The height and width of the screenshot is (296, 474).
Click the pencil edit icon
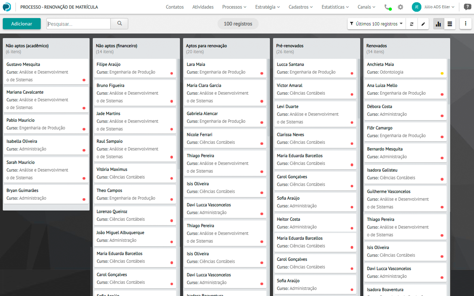click(423, 24)
